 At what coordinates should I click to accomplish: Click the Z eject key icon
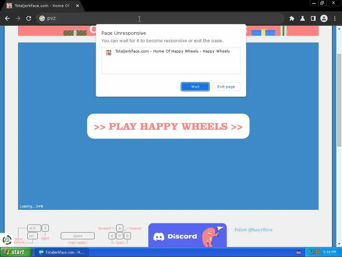tap(45, 228)
